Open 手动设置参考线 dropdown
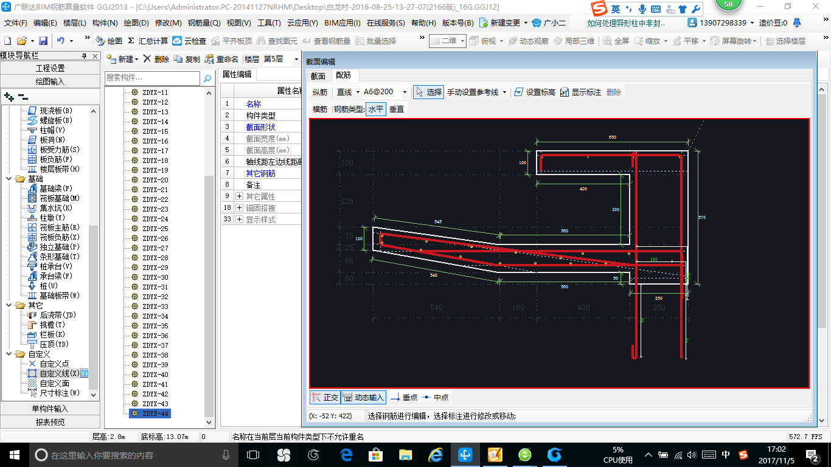Screen dimensions: 831x467 pyautogui.click(x=504, y=92)
